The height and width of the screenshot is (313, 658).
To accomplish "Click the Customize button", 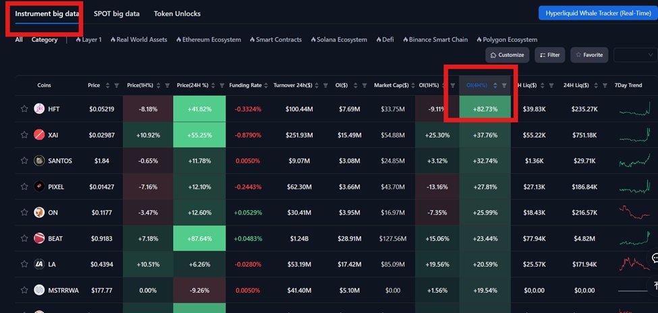I will pyautogui.click(x=508, y=55).
